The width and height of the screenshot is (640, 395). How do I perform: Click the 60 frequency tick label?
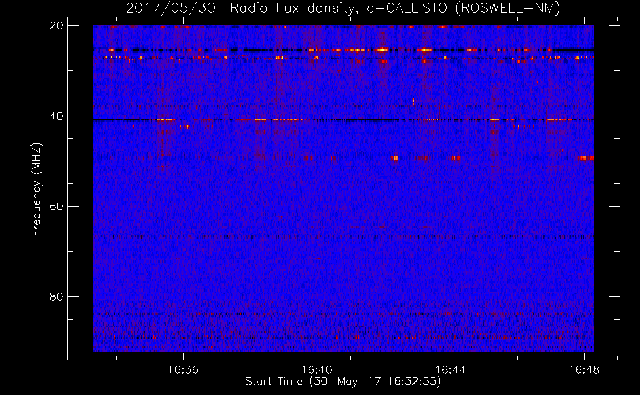57,207
